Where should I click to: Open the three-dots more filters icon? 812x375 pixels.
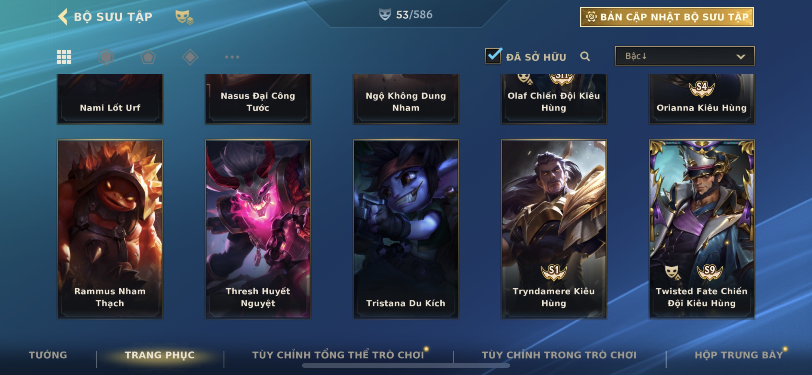pyautogui.click(x=232, y=57)
